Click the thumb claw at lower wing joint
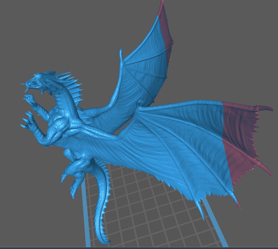Screen dimensions: 278x249 (x=140, y=103)
